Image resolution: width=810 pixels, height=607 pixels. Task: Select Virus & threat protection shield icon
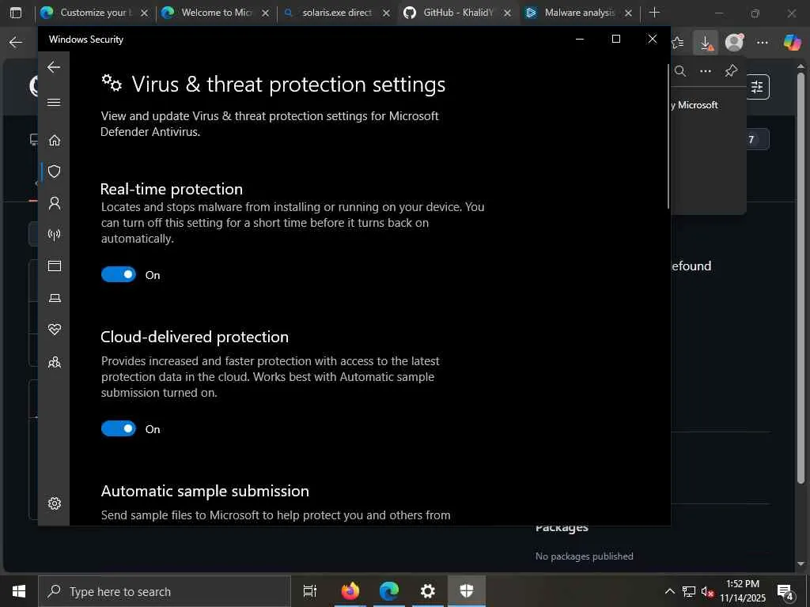pos(55,172)
